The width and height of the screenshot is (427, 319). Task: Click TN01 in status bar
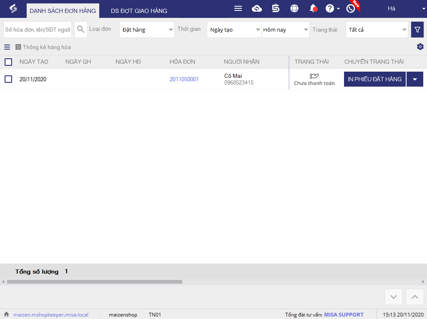coord(155,315)
